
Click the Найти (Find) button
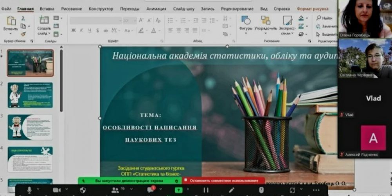[325, 18]
